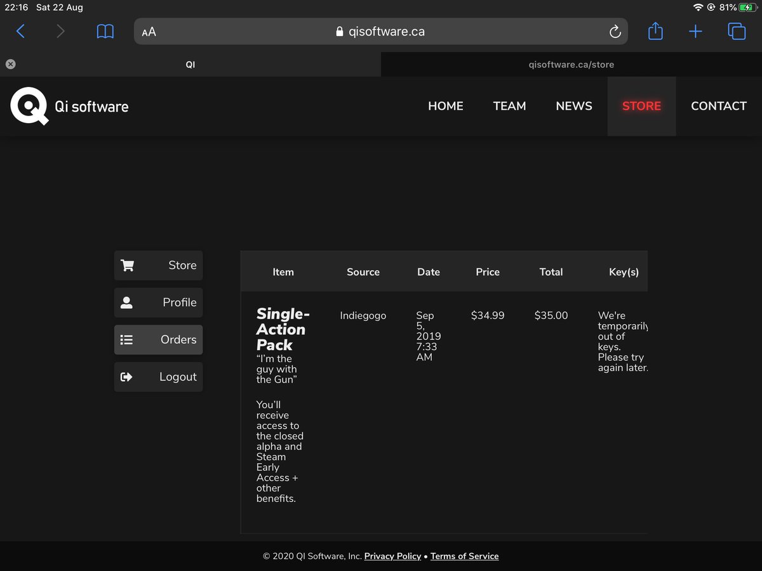Click the Total column header
Screen dimensions: 762x571
point(551,272)
